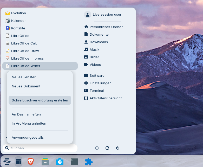Click "Schreibtischverknüpfung erstellen"
Screen dimensions: 203x167
40,100
